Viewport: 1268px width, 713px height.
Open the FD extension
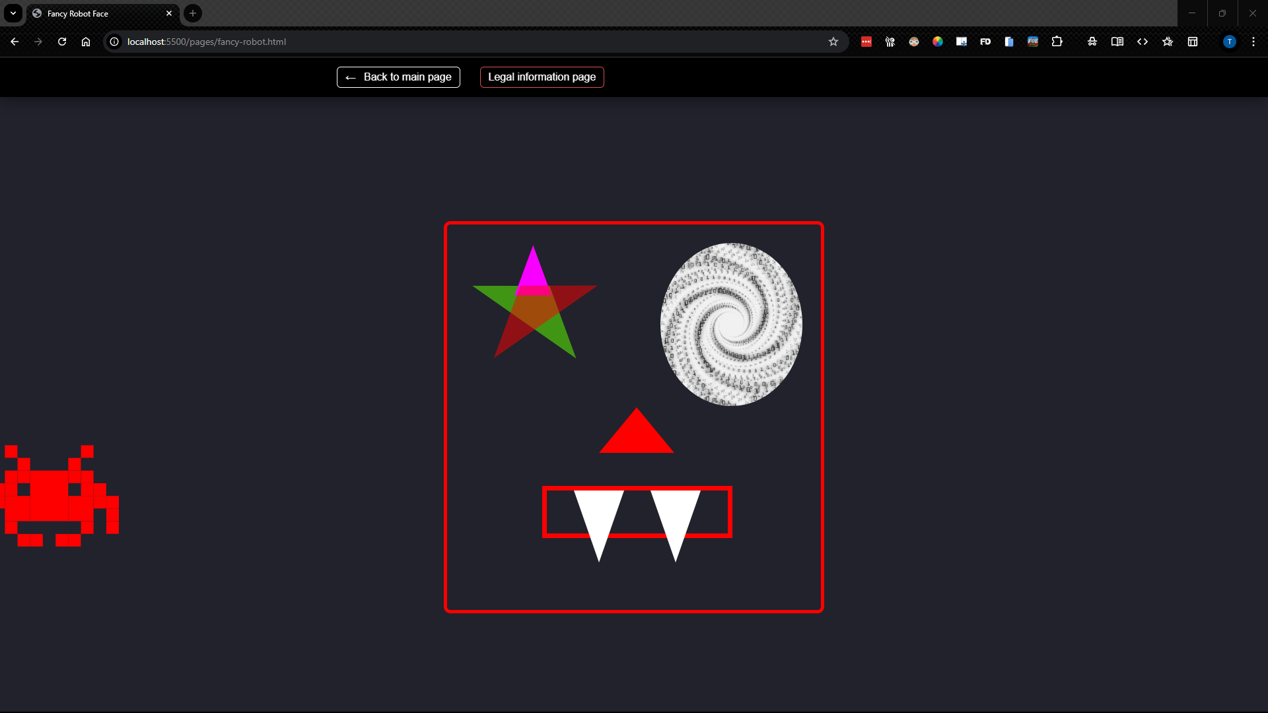point(985,42)
